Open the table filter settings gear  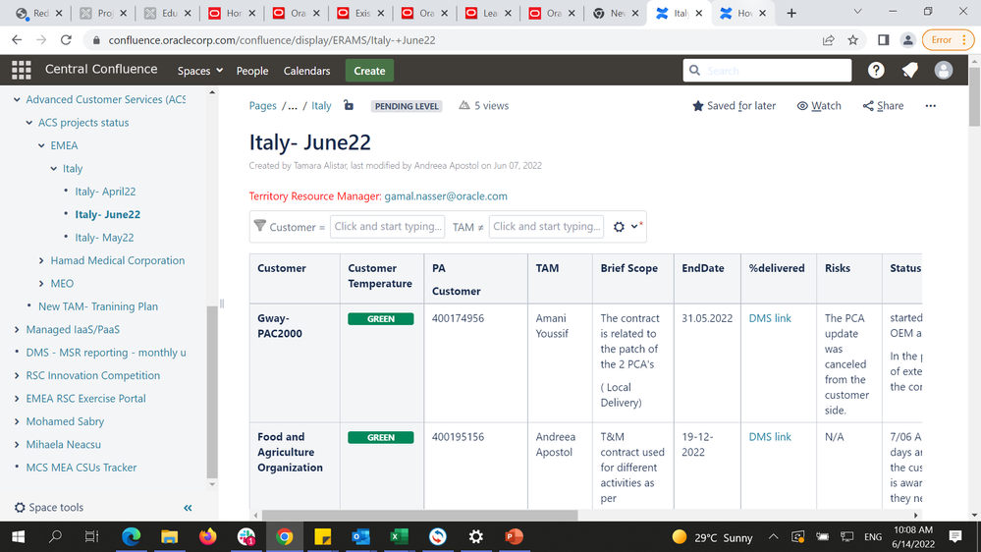pos(619,227)
